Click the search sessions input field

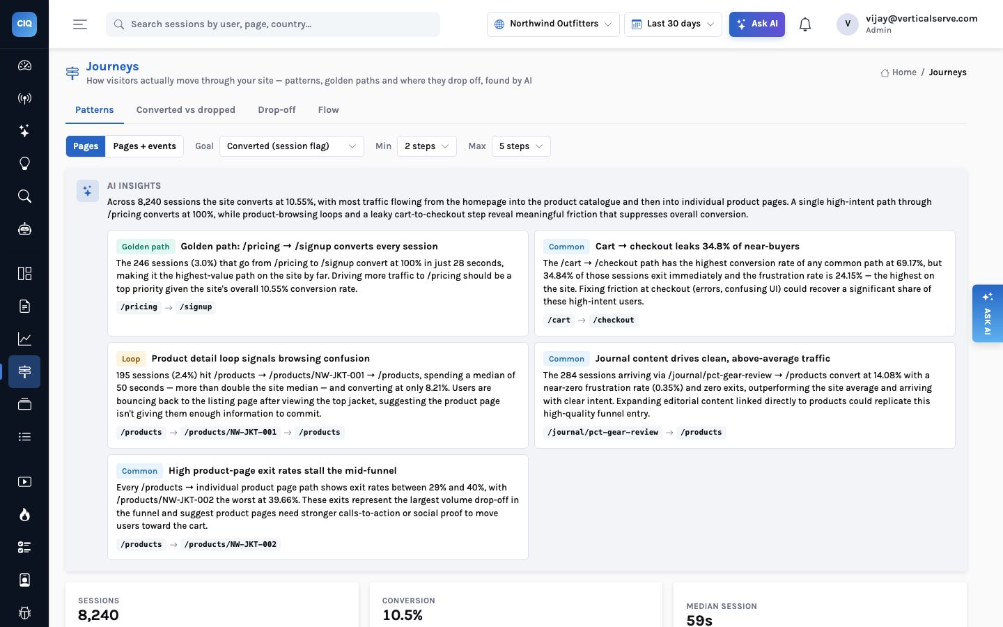273,24
